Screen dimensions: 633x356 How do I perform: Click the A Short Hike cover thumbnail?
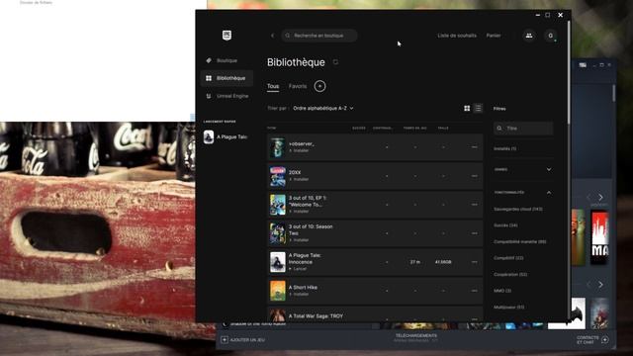(x=278, y=291)
